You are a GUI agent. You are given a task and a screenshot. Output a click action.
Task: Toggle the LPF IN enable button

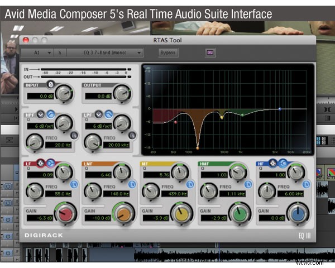tap(132, 135)
